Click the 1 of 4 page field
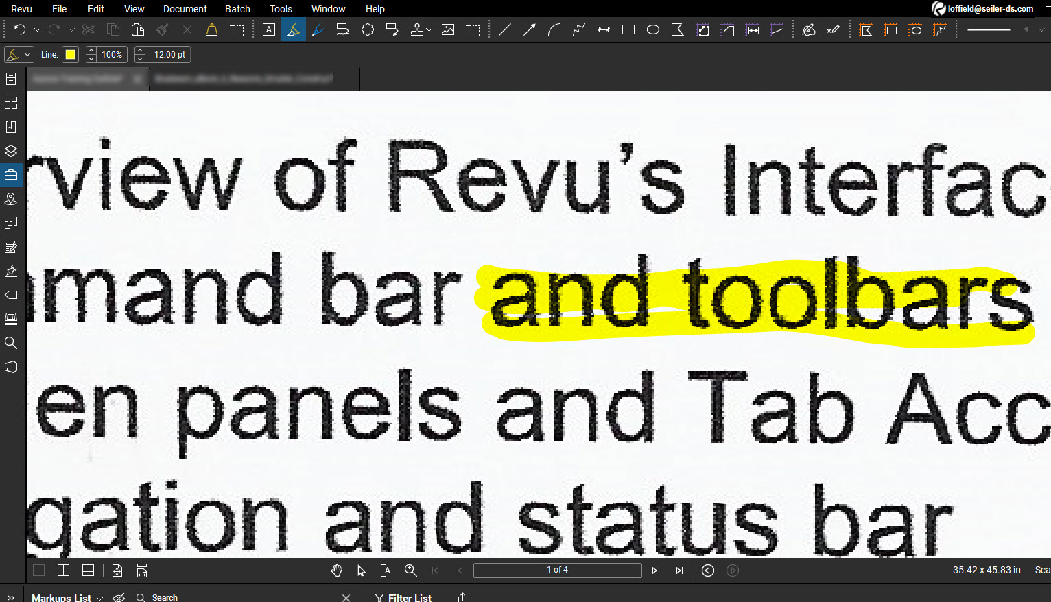Image resolution: width=1051 pixels, height=602 pixels. click(x=557, y=570)
